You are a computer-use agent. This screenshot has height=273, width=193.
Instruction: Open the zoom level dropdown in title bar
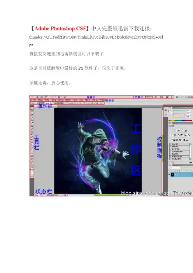point(53,97)
